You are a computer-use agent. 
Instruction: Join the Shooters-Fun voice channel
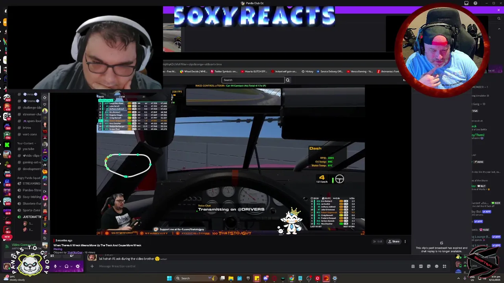click(x=30, y=204)
